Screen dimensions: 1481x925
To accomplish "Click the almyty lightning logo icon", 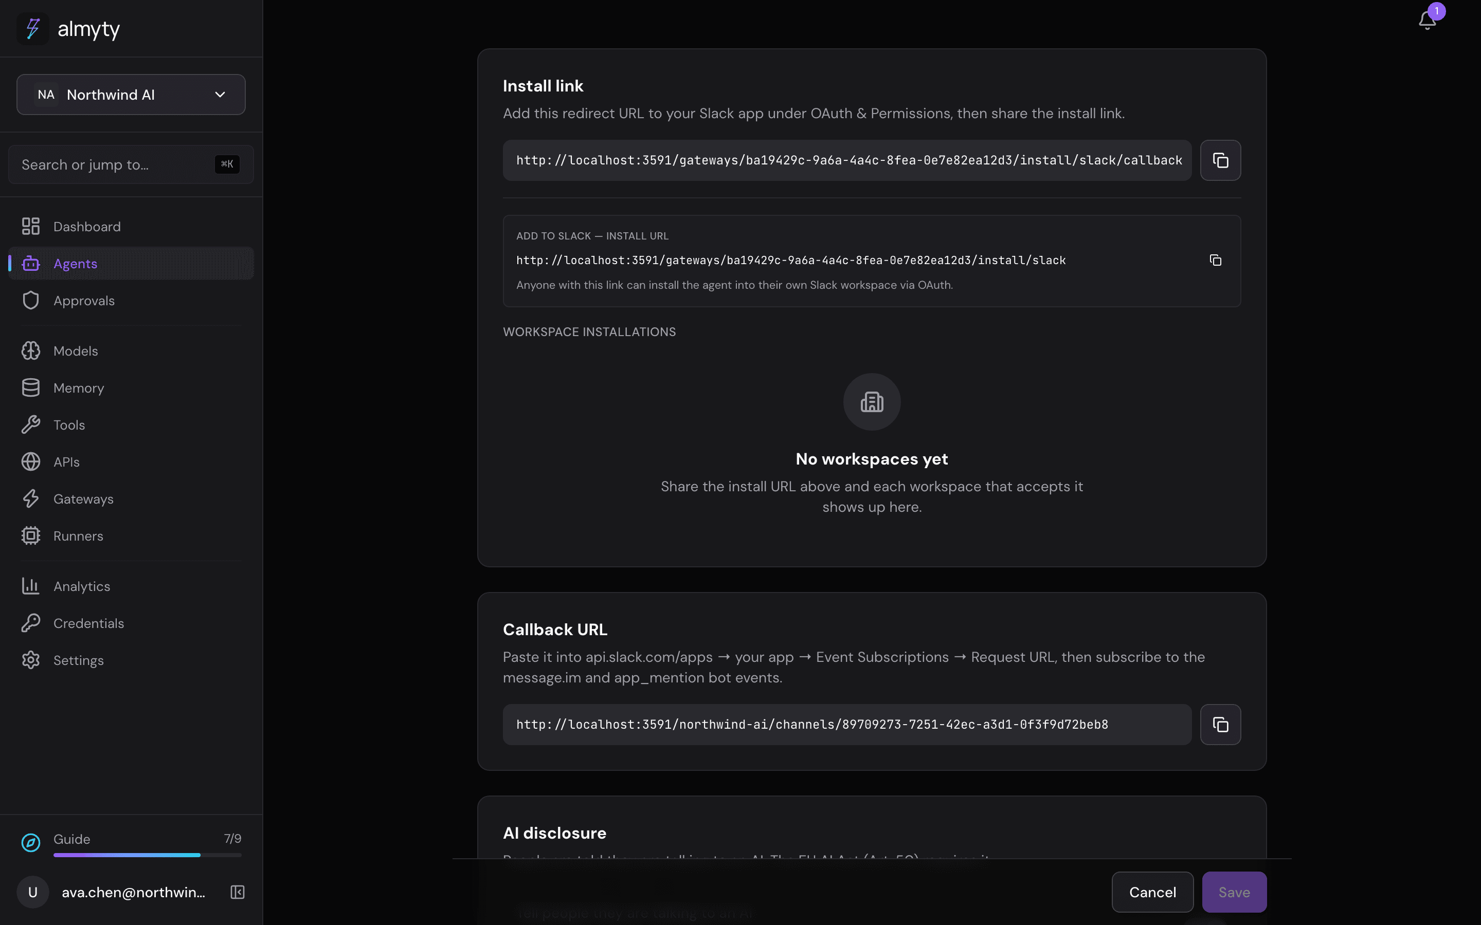I will [32, 29].
